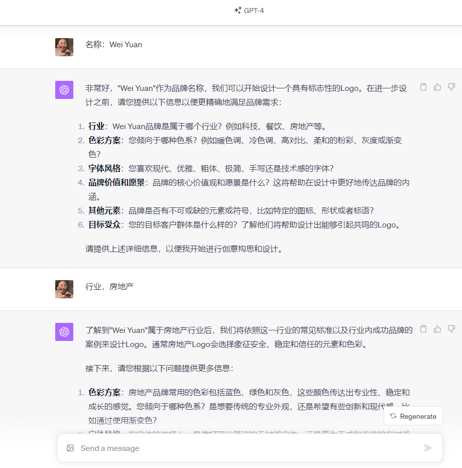462x468 pixels.
Task: Thumbs up the second reply about 房地产
Action: tap(437, 329)
